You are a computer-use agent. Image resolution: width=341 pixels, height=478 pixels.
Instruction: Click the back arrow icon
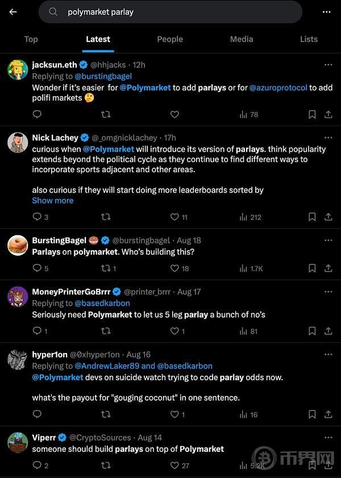point(13,12)
